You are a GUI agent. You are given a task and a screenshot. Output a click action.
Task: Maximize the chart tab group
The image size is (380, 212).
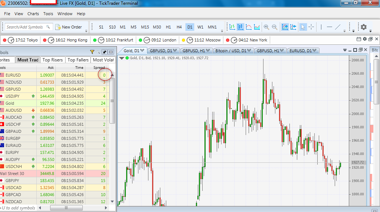355,50
